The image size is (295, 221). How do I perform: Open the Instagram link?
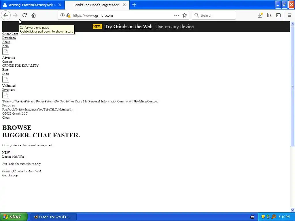tap(31, 109)
